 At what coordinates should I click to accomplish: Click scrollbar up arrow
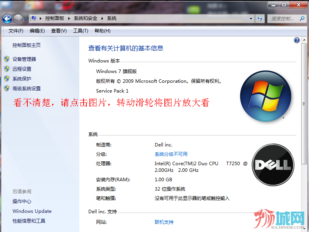[x=304, y=40]
